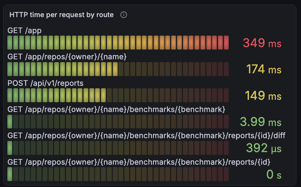Click the 0 s value

(x=274, y=174)
